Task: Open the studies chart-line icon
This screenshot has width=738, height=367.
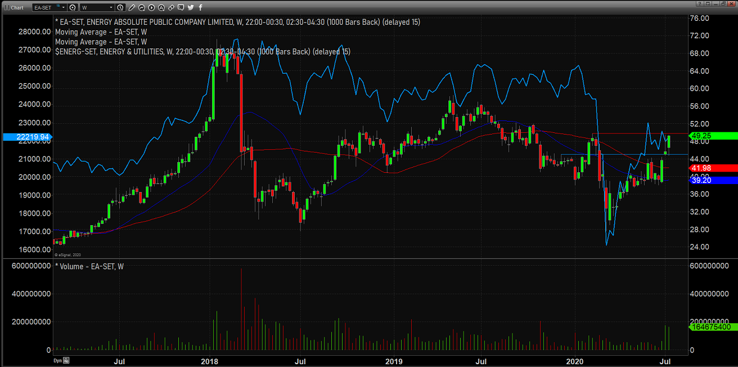Action: pyautogui.click(x=142, y=7)
